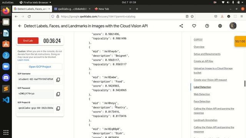The image size is (246, 138).
Task: Click the browser forward arrow
Action: point(23,16)
